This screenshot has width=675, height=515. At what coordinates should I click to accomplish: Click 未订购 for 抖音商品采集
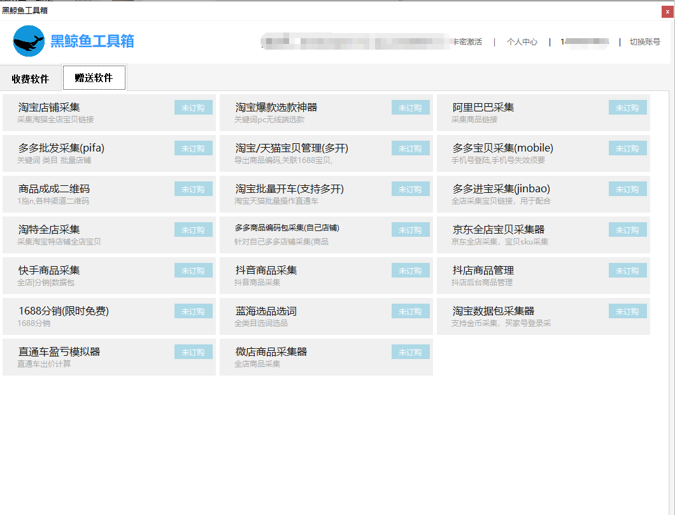pos(410,270)
